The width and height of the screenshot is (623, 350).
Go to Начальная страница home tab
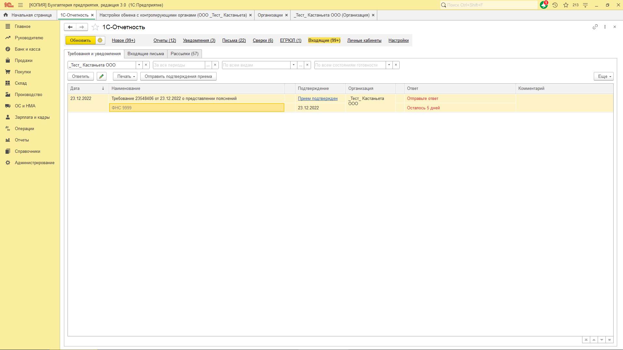pyautogui.click(x=28, y=15)
